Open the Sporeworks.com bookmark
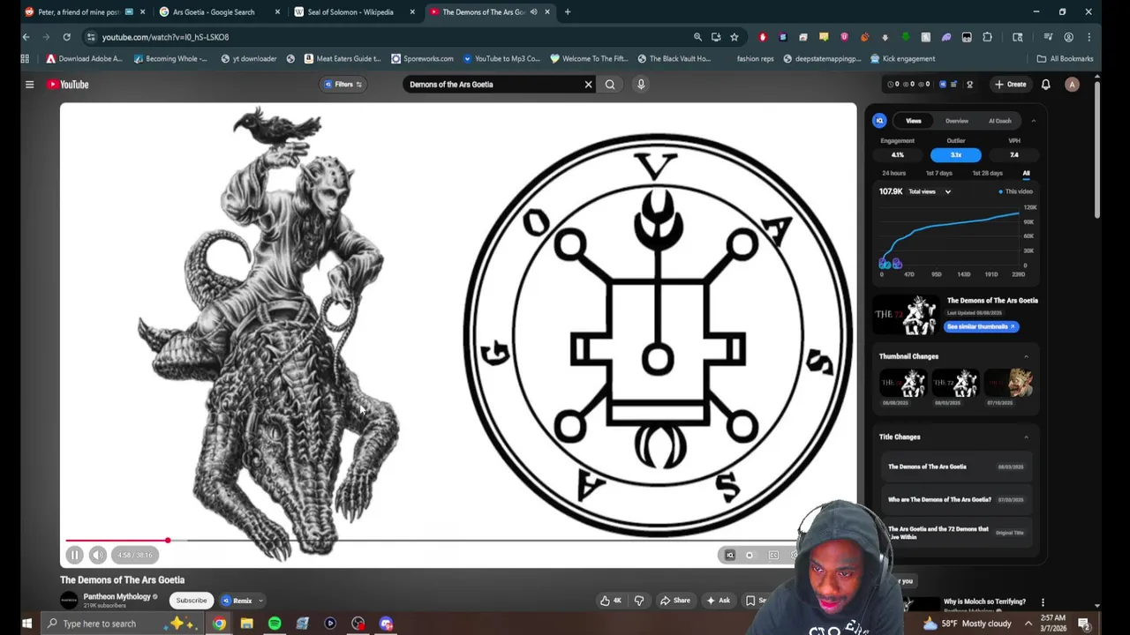The image size is (1130, 635). [x=422, y=59]
